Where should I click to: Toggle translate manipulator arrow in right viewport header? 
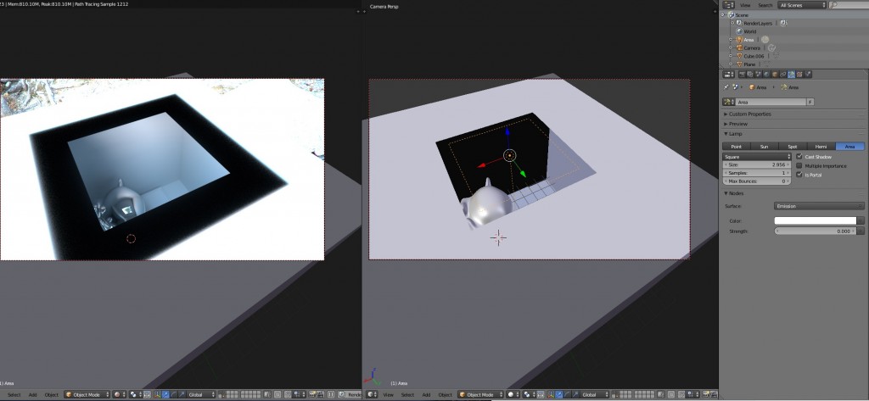(558, 394)
